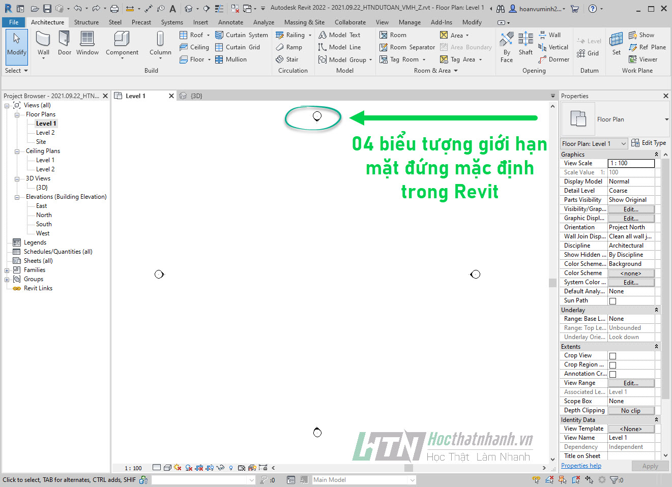Open the Floor Plan: Level 1 selector dropdown
This screenshot has height=487, width=672.
(594, 144)
